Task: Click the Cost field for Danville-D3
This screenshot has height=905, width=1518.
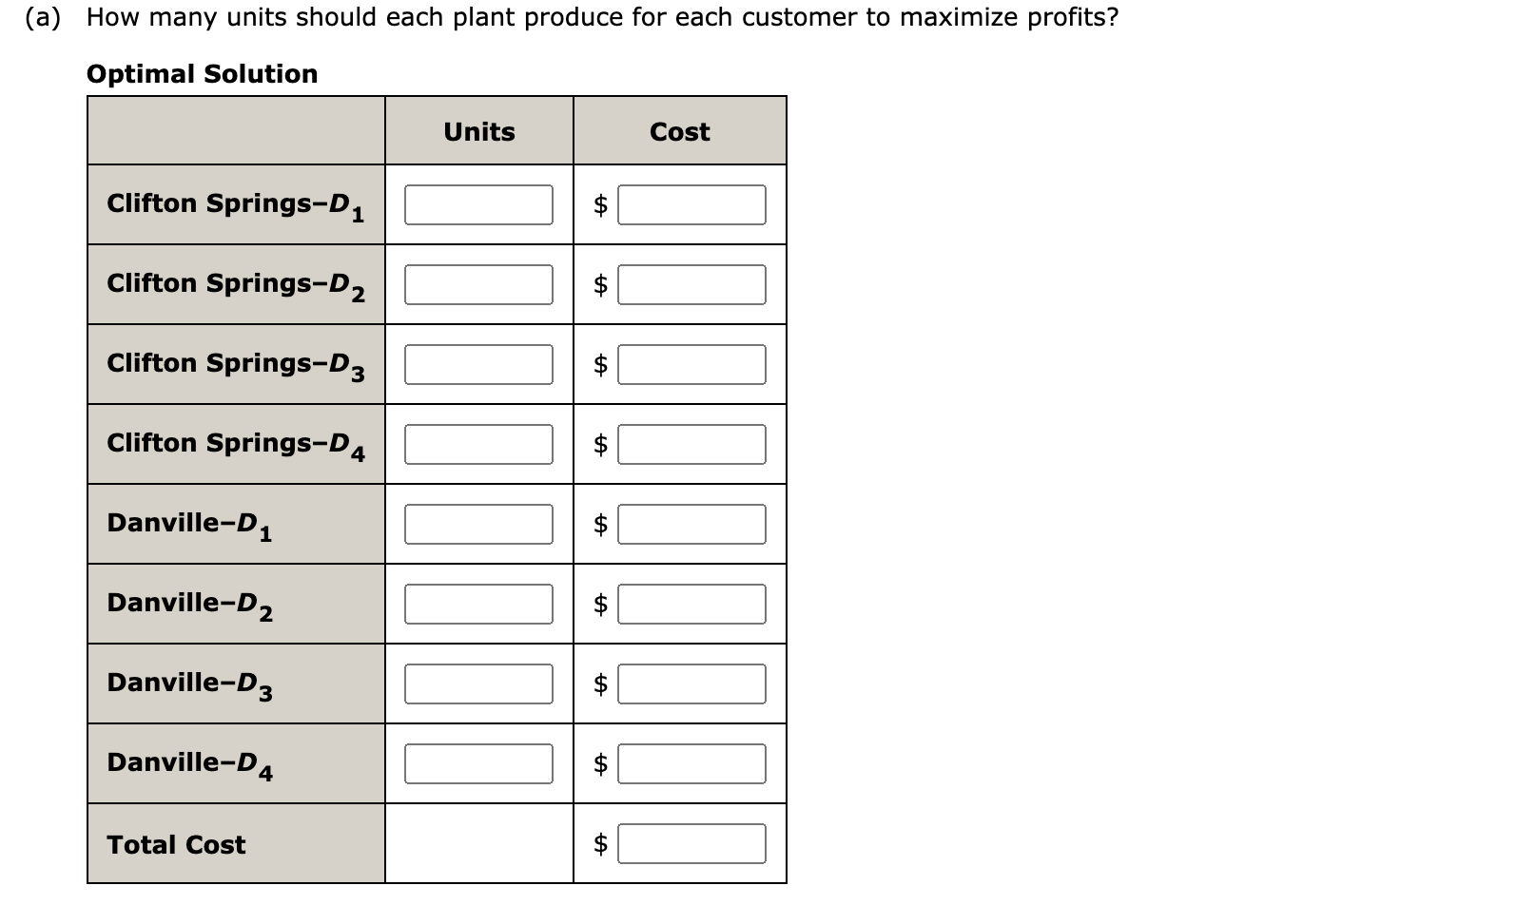Action: pos(691,683)
